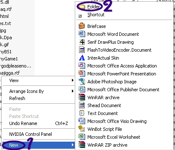Click the Visio Drawing icon
Screen dimensions: 175x150
[82, 121]
